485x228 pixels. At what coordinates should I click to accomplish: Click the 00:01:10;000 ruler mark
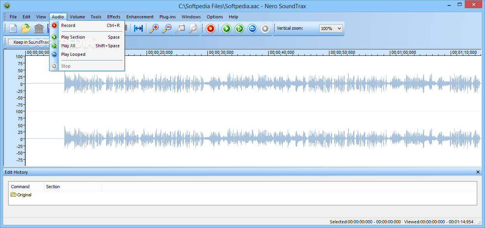coord(464,52)
